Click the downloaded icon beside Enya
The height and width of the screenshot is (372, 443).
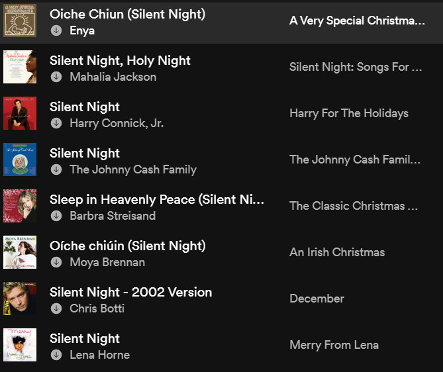(x=56, y=30)
